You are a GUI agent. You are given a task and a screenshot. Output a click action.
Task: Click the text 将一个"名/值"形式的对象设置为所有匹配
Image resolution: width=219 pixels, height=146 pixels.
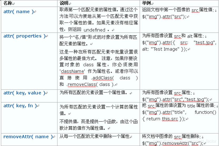tap(98, 37)
